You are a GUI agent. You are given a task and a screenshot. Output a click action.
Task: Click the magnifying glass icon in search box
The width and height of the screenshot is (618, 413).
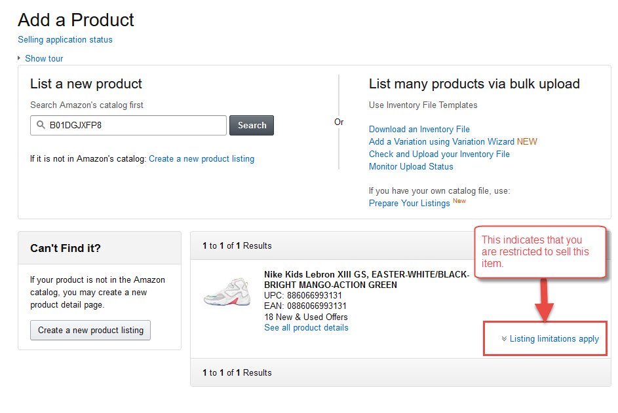[41, 125]
